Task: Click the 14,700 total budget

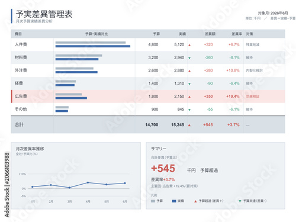Action: (x=152, y=125)
